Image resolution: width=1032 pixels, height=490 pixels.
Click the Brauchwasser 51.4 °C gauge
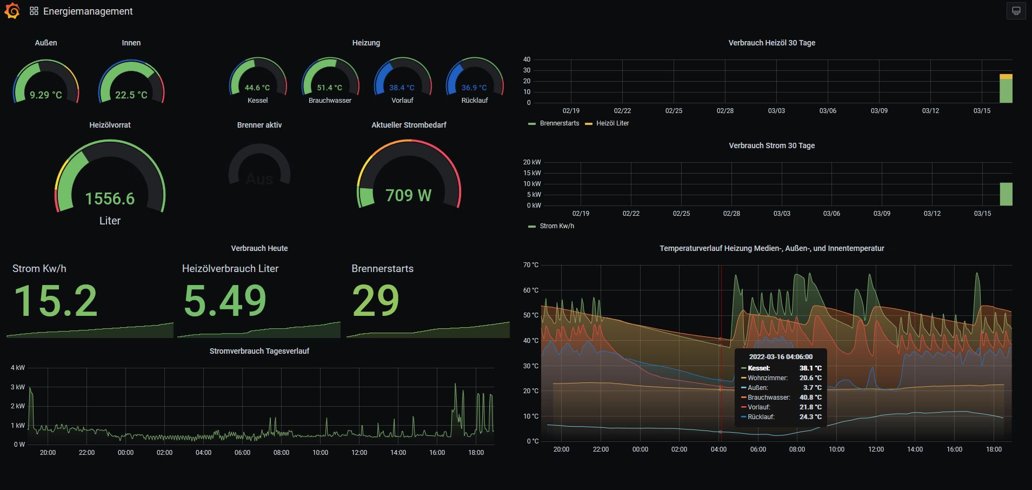click(x=330, y=77)
